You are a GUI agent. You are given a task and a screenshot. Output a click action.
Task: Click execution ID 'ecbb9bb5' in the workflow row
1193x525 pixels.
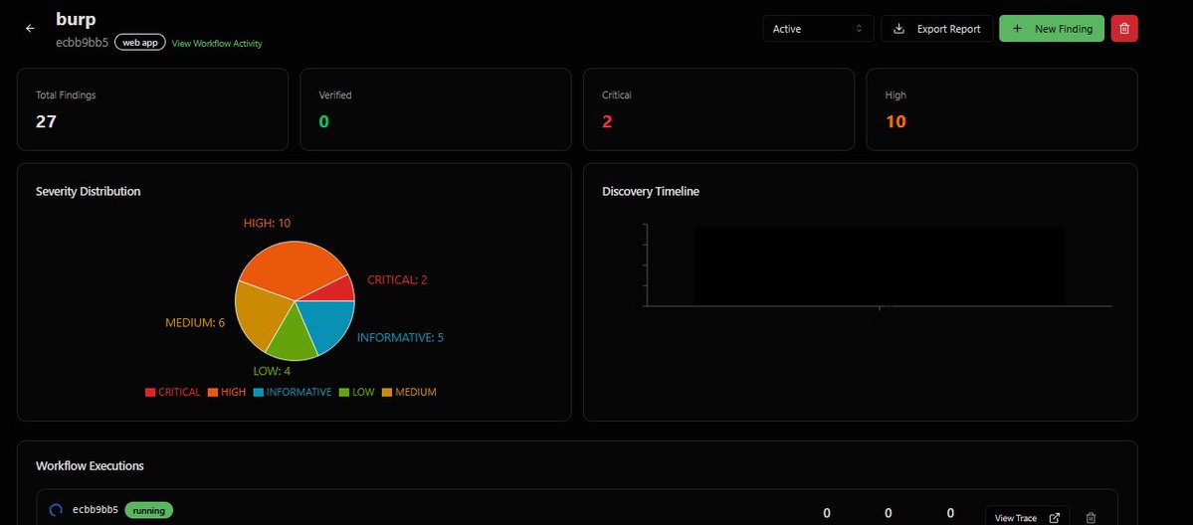coord(96,510)
